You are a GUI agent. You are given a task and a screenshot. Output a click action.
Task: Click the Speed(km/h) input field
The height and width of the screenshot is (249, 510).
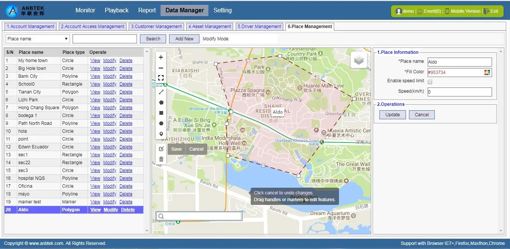[459, 92]
